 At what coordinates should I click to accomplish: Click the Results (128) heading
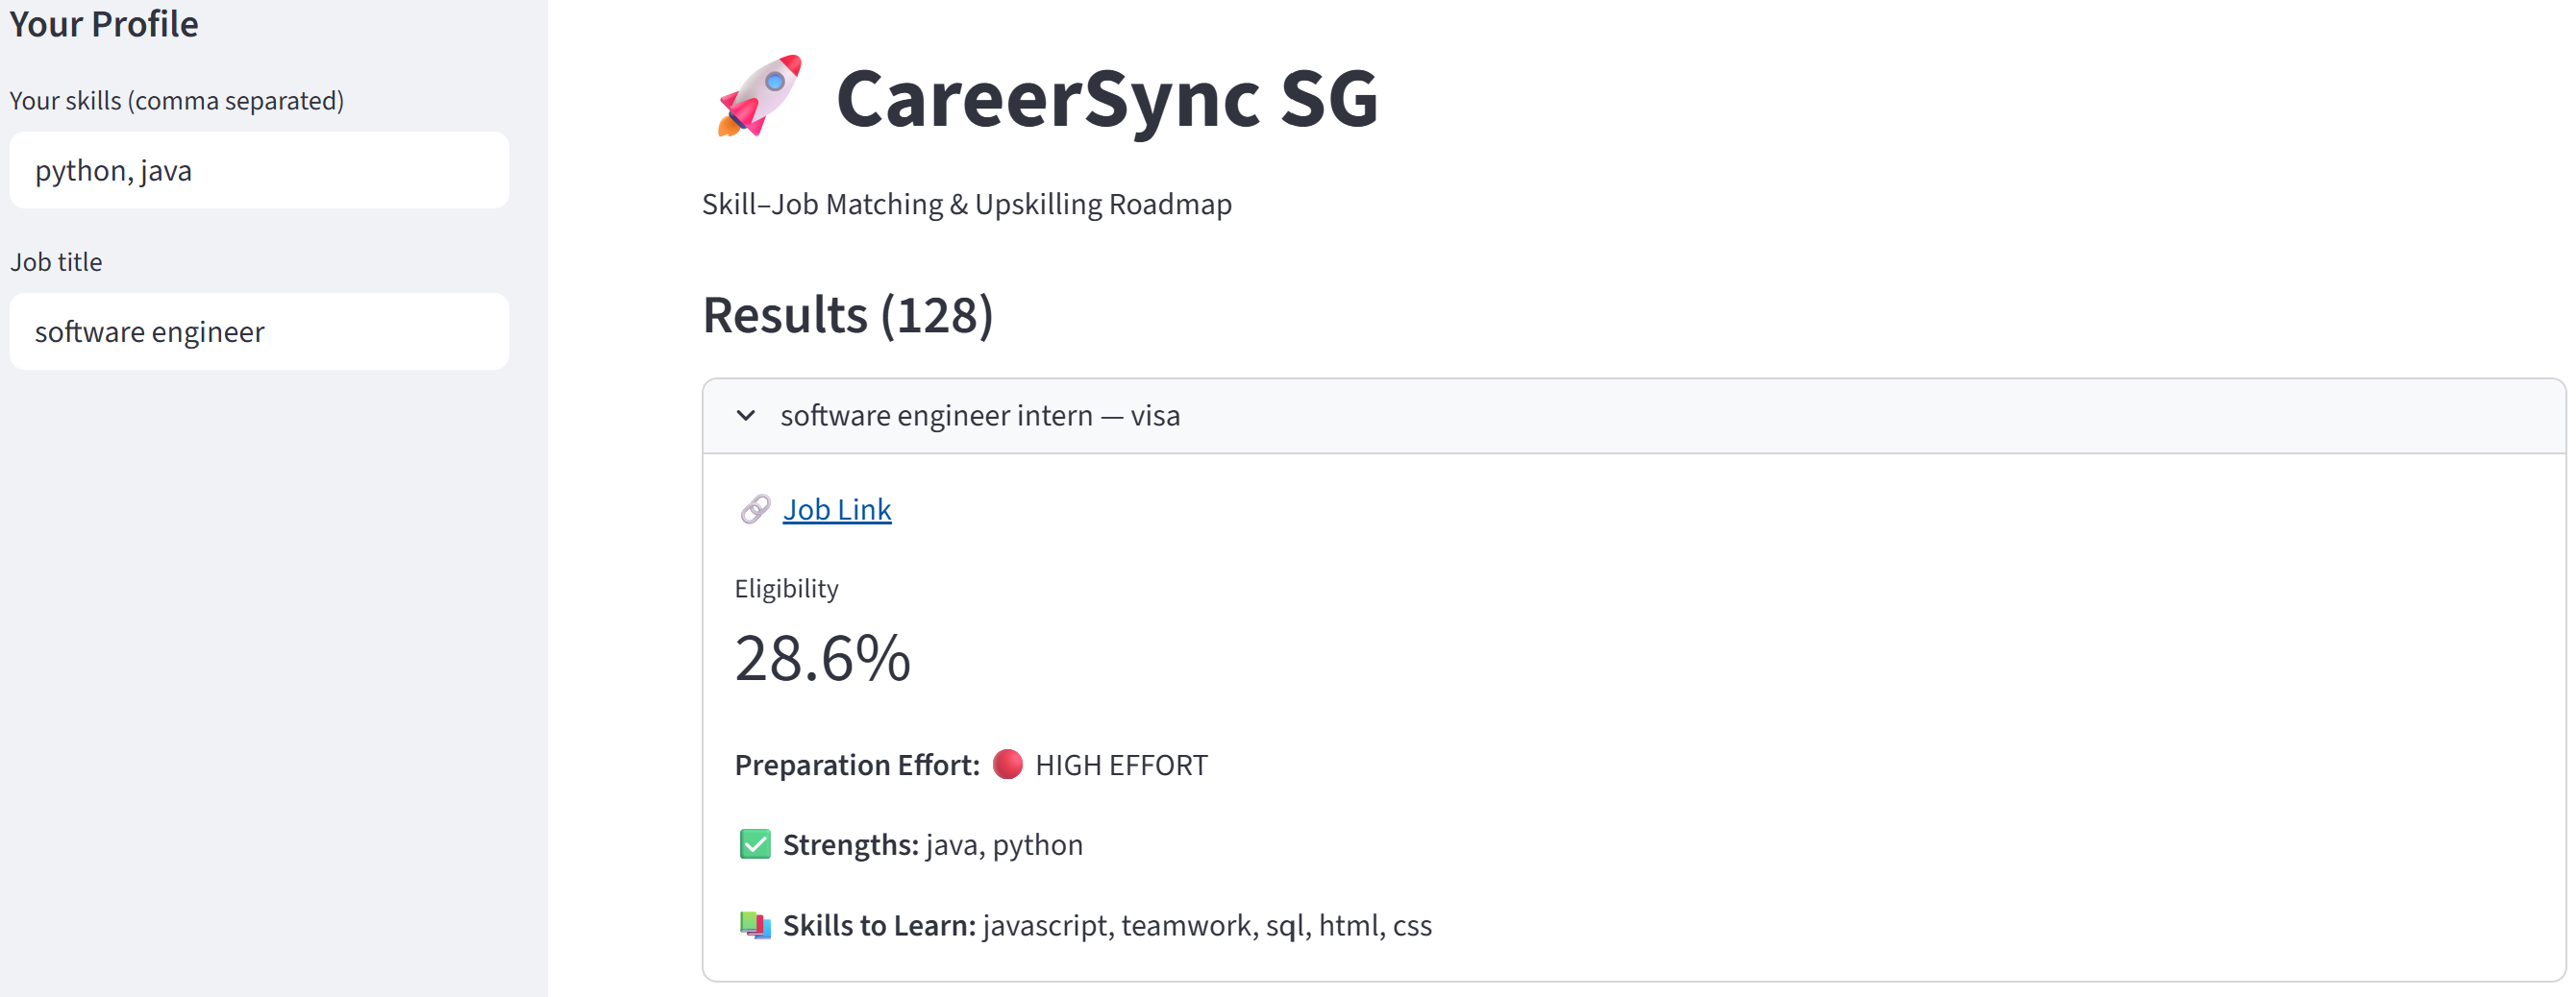click(x=848, y=316)
